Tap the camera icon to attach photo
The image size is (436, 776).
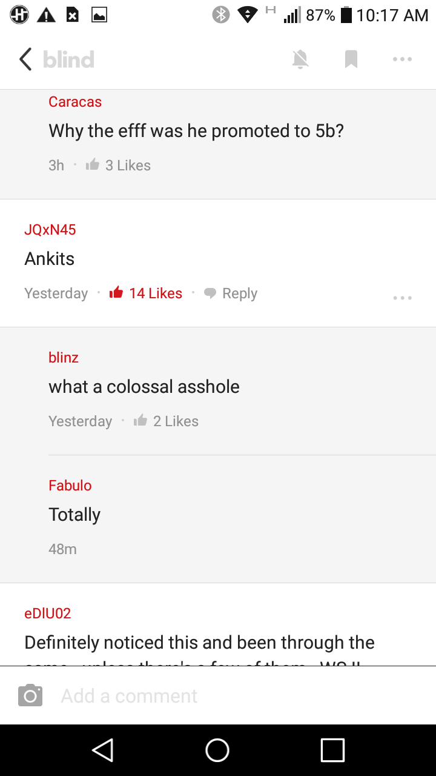click(x=30, y=695)
